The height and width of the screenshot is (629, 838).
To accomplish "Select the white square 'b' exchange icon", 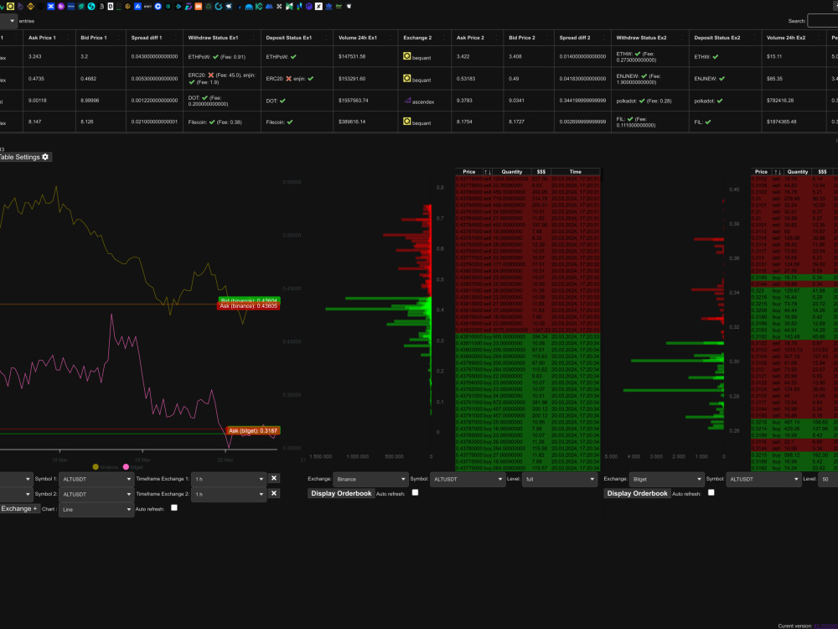I will tap(111, 7).
